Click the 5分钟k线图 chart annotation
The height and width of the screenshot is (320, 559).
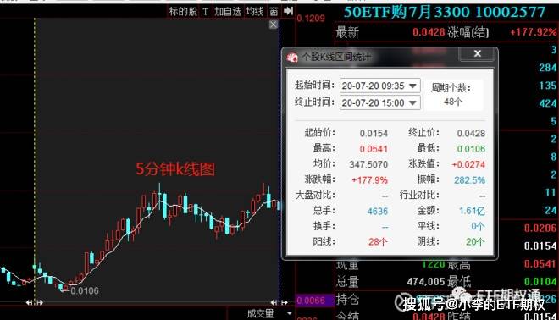coord(175,169)
